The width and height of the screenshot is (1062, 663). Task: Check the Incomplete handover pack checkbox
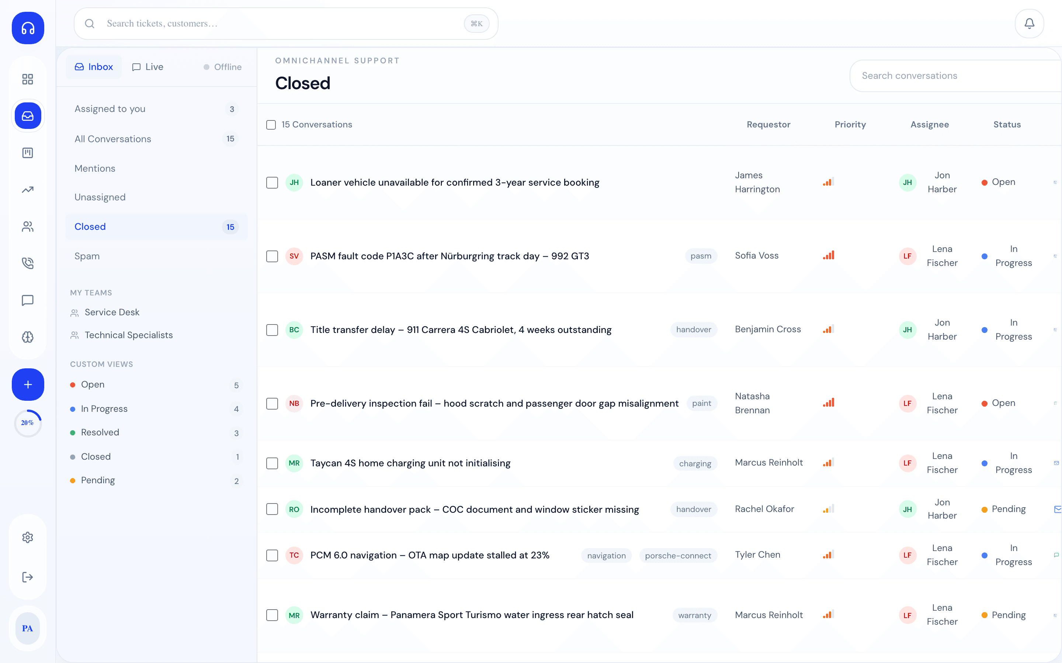click(272, 509)
